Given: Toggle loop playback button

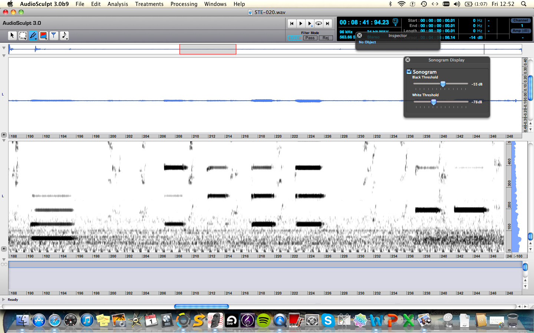Looking at the screenshot, I should (x=319, y=23).
